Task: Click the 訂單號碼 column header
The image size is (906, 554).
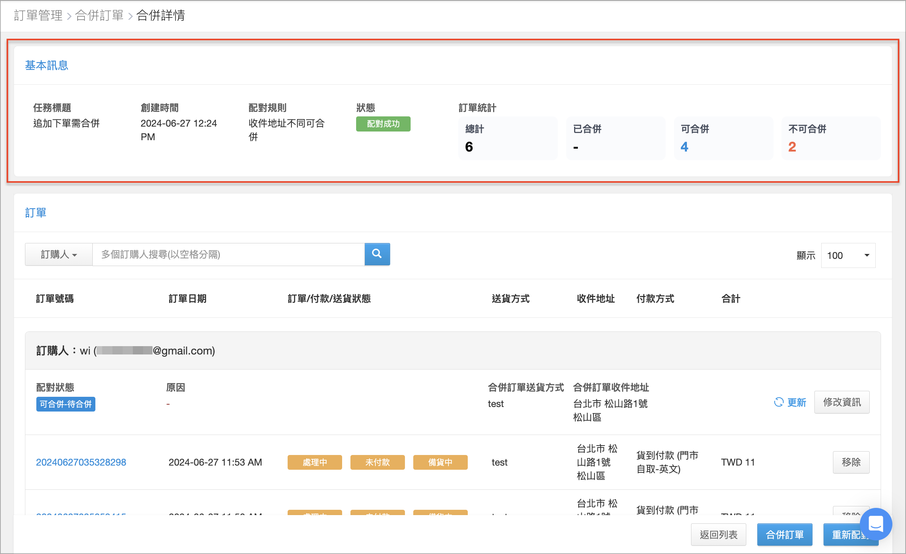Action: [x=55, y=299]
